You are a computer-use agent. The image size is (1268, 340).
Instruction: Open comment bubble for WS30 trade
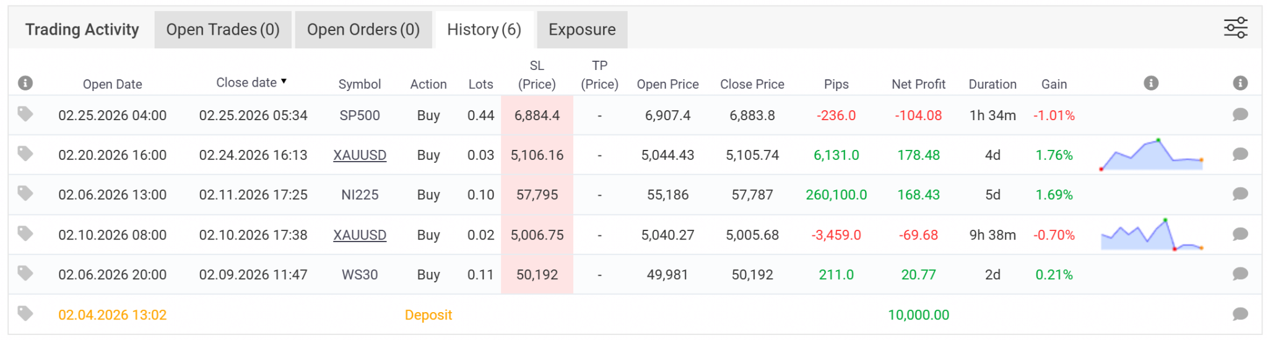(1240, 274)
